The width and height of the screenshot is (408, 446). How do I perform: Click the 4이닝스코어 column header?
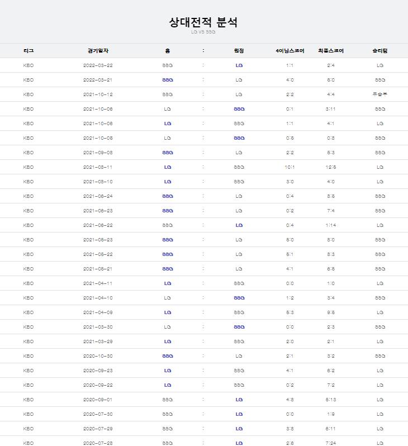click(290, 51)
